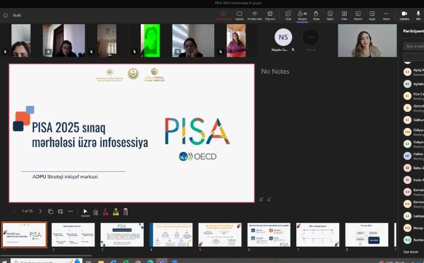Click the Stop sharing button
The width and height of the screenshot is (424, 263).
(x=223, y=15)
